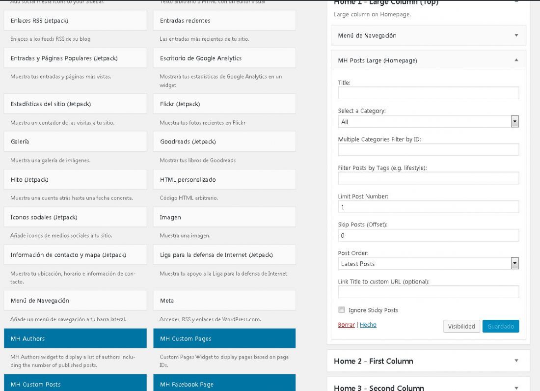
Task: Focus the Link Title to custom URL field
Action: [429, 292]
